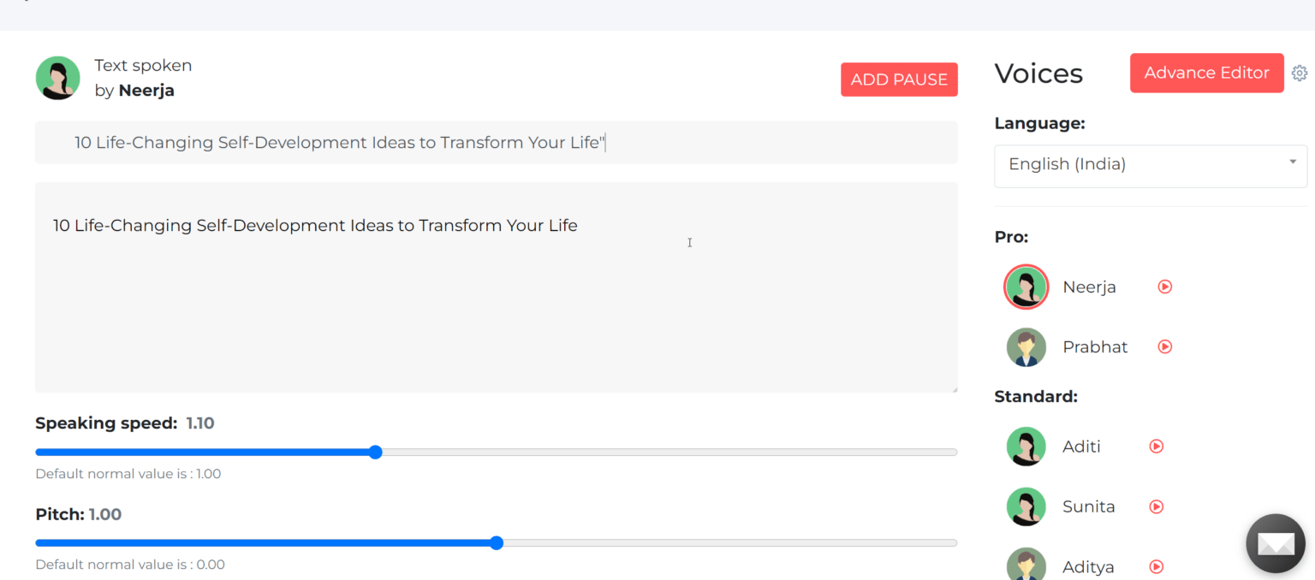Open the chat support widget
This screenshot has height=580, width=1315.
click(1275, 542)
